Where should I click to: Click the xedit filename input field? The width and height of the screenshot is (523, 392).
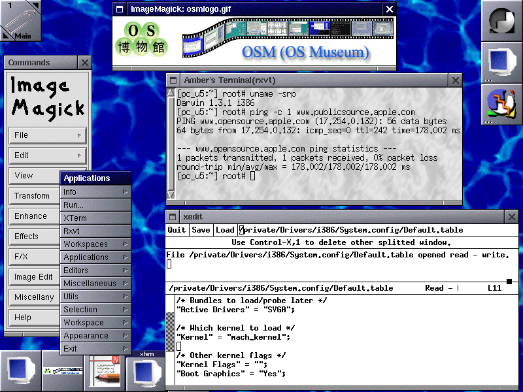[378, 230]
